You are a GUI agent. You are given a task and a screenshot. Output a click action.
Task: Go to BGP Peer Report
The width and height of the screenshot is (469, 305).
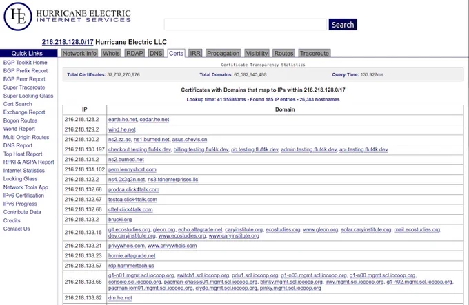point(24,79)
